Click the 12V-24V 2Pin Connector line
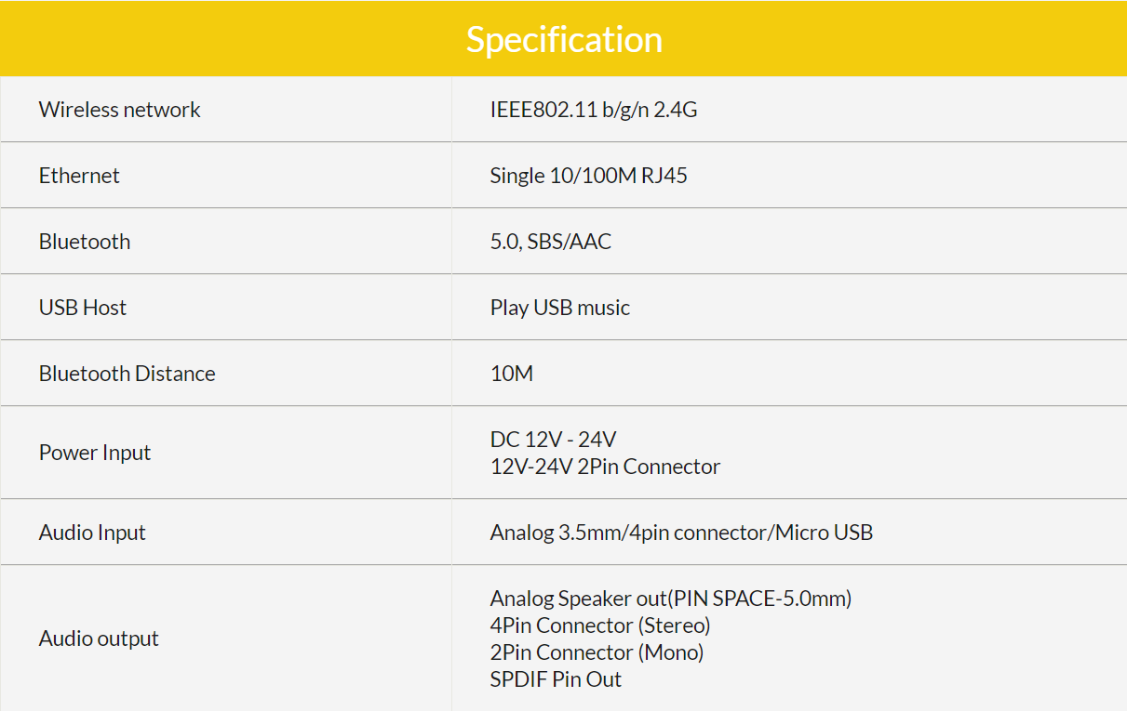 (605, 467)
